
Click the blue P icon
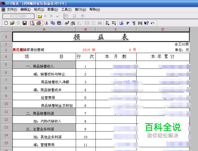[128, 23]
